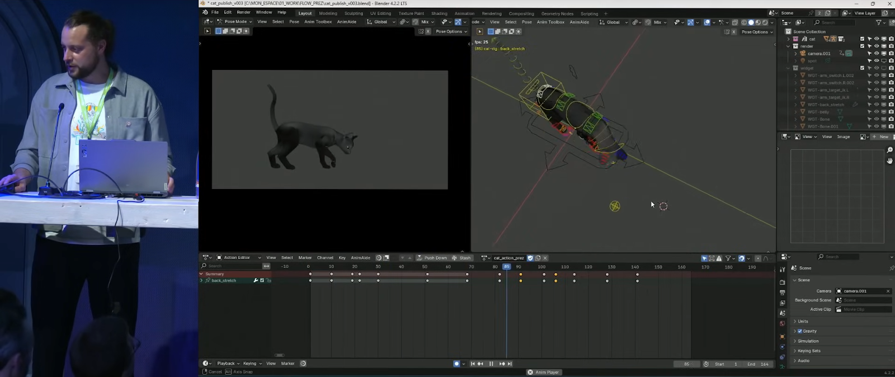The image size is (895, 377).
Task: Click the filter funnel icon in the Outliner
Action: tap(879, 22)
